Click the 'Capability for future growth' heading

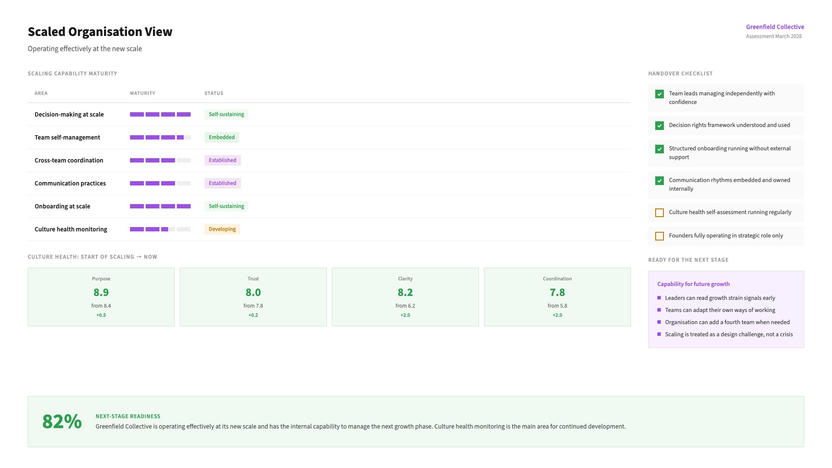click(x=693, y=284)
